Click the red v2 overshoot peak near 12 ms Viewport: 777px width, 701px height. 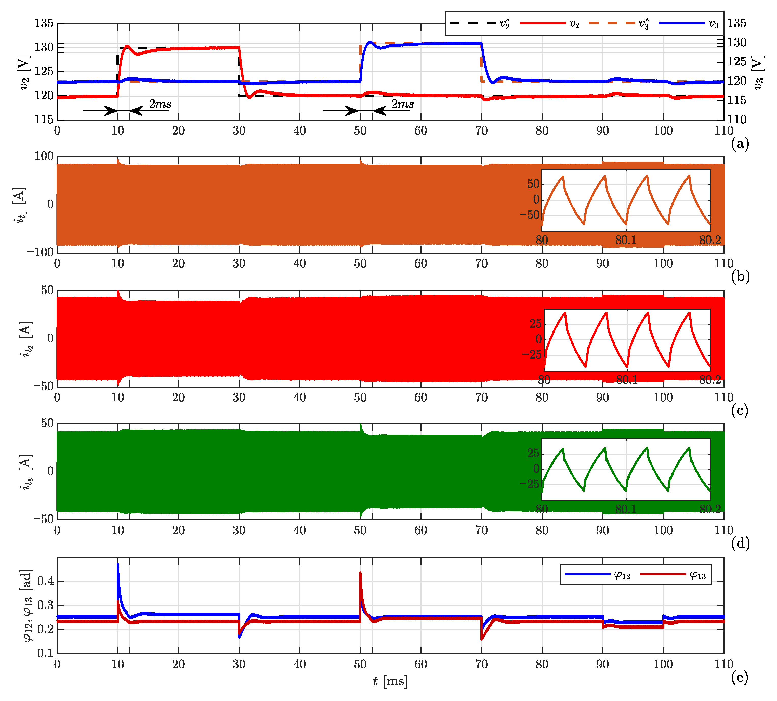point(127,46)
